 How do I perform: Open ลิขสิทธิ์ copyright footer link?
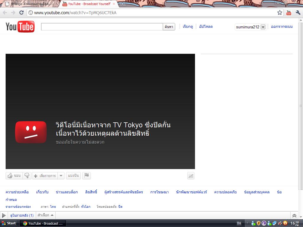(x=91, y=192)
